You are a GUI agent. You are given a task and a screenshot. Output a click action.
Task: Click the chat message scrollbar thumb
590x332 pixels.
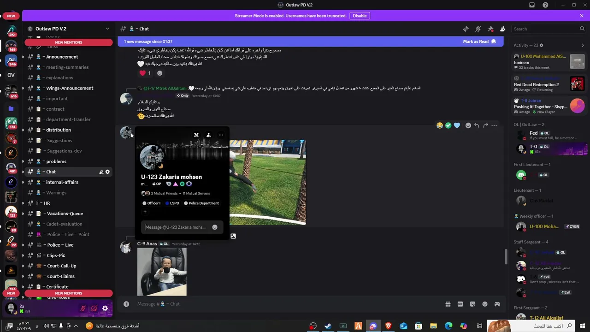tap(506, 257)
